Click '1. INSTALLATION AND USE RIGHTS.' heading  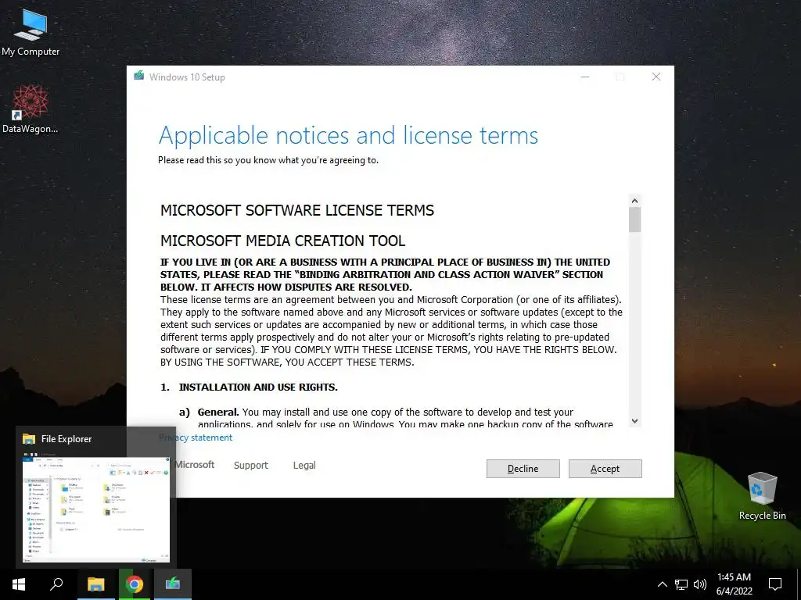point(250,387)
